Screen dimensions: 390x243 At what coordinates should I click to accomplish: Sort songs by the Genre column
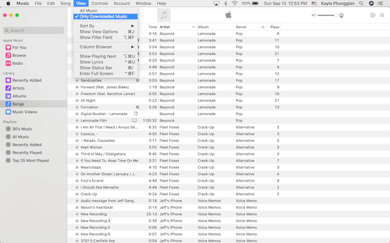coord(246,27)
